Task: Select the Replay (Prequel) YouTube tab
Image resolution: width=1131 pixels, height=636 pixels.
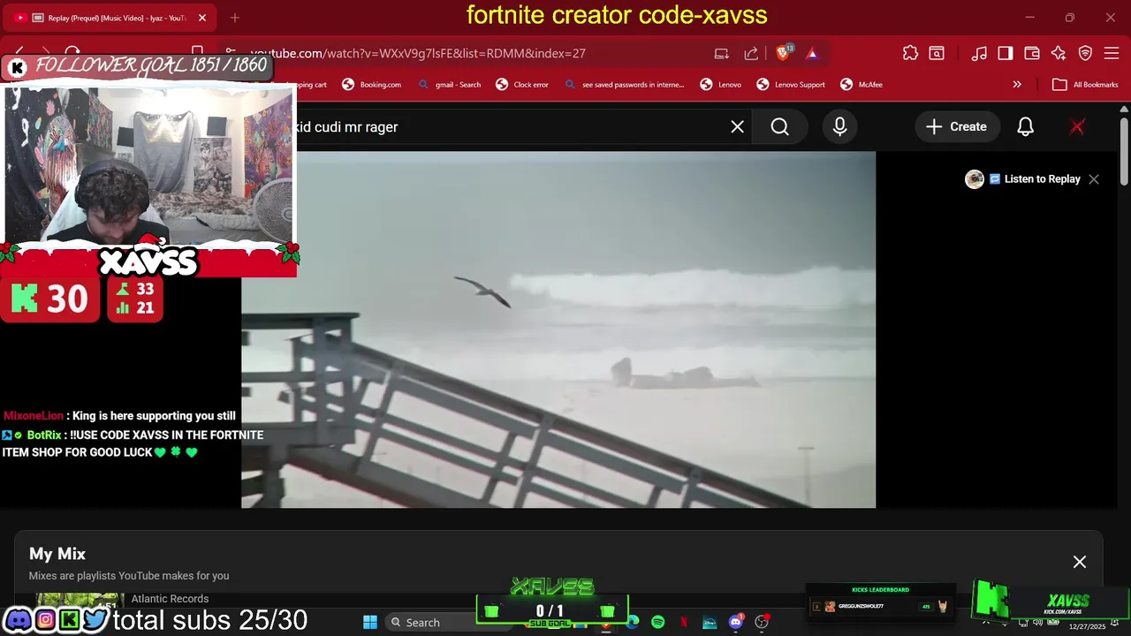Action: tap(109, 18)
